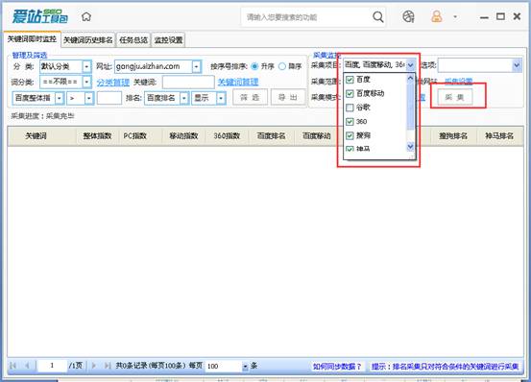Select the 降序 radio button
The width and height of the screenshot is (531, 382).
click(282, 66)
